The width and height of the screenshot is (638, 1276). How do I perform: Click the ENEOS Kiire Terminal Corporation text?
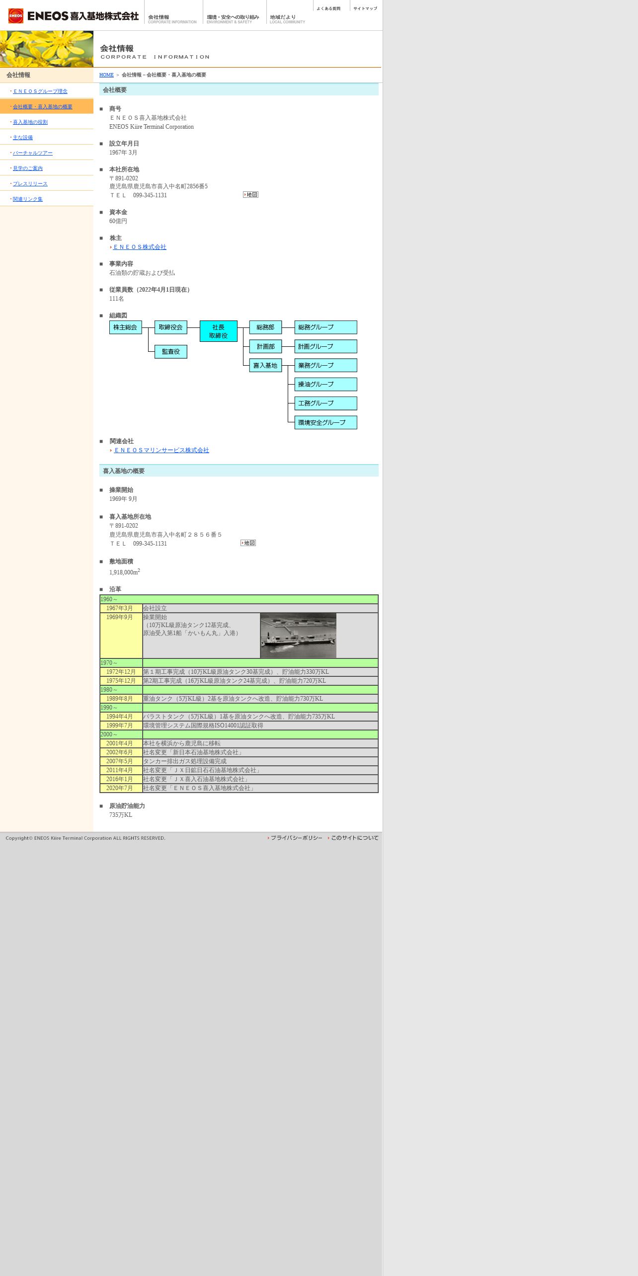(152, 127)
